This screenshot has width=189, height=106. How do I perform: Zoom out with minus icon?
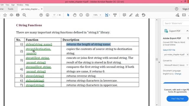pyautogui.click(x=81, y=15)
